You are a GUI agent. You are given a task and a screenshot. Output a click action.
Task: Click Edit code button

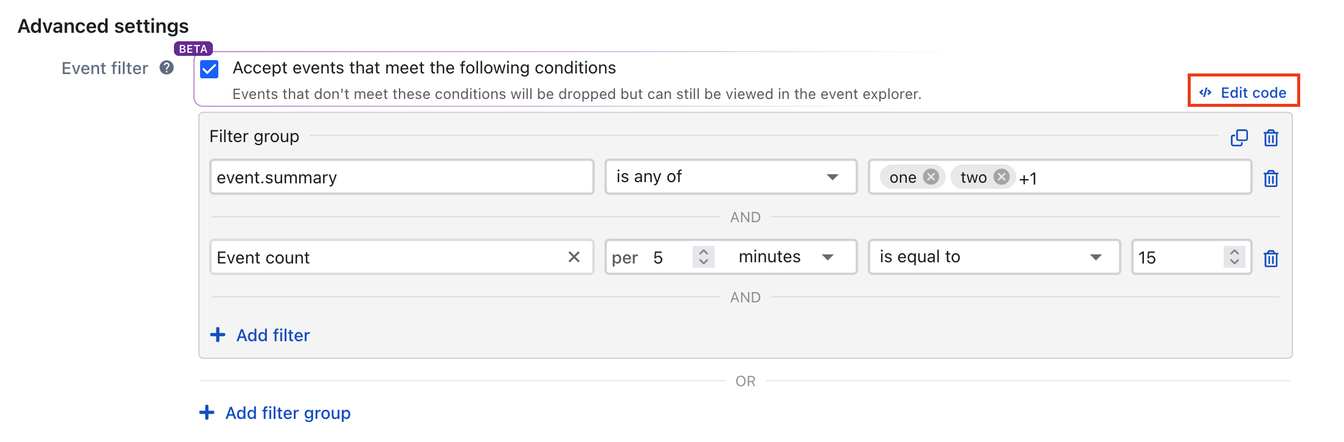1243,92
